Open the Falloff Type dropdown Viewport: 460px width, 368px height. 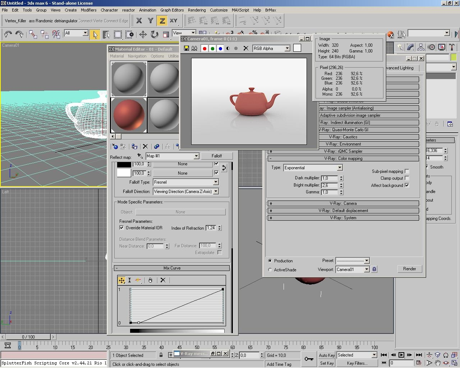[x=216, y=182]
